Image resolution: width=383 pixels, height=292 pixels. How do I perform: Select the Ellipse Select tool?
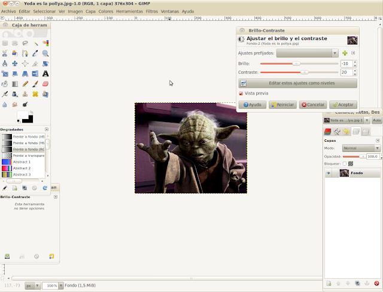pyautogui.click(x=15, y=43)
